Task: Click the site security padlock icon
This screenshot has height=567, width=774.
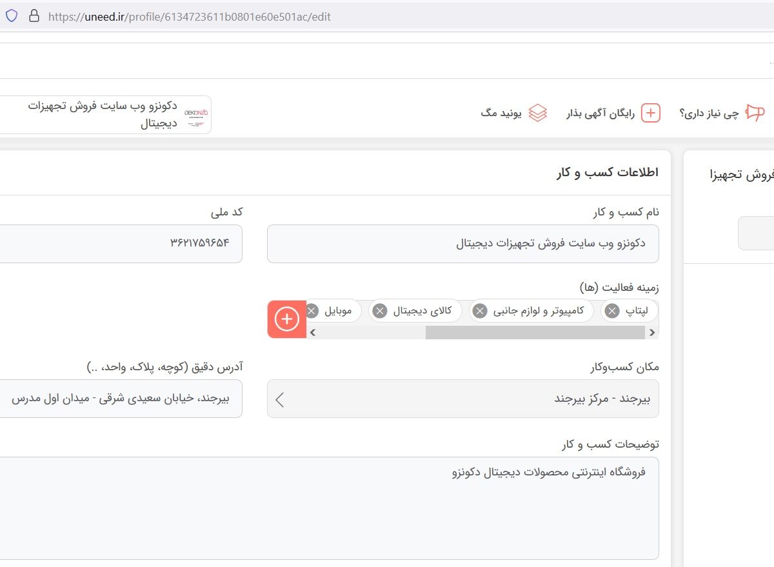Action: coord(34,16)
